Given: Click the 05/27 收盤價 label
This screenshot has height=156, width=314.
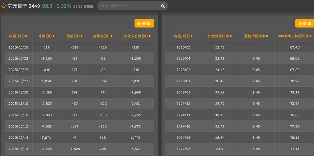Looking at the screenshot, I should (83, 7).
